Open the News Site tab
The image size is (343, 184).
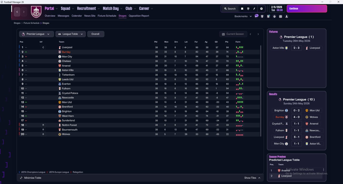pos(90,16)
